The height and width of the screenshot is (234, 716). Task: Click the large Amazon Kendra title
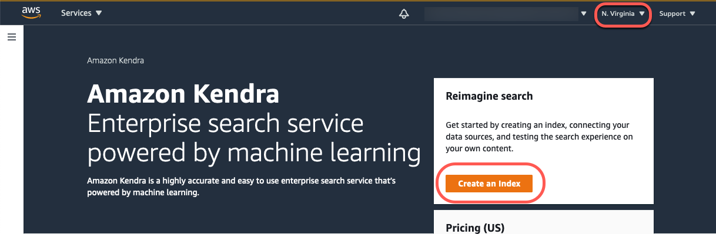[x=183, y=93]
